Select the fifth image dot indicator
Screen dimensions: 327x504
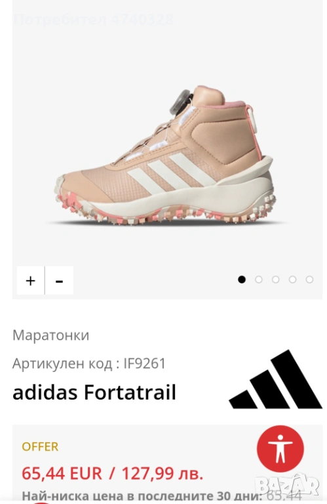tap(310, 280)
